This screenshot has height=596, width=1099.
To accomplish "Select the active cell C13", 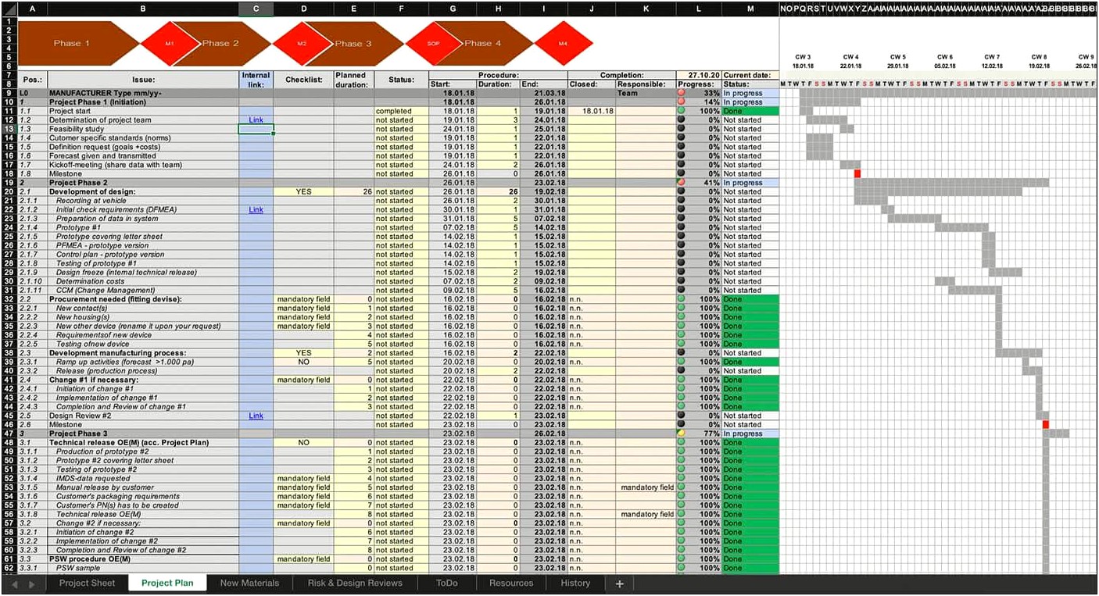I will pos(256,129).
